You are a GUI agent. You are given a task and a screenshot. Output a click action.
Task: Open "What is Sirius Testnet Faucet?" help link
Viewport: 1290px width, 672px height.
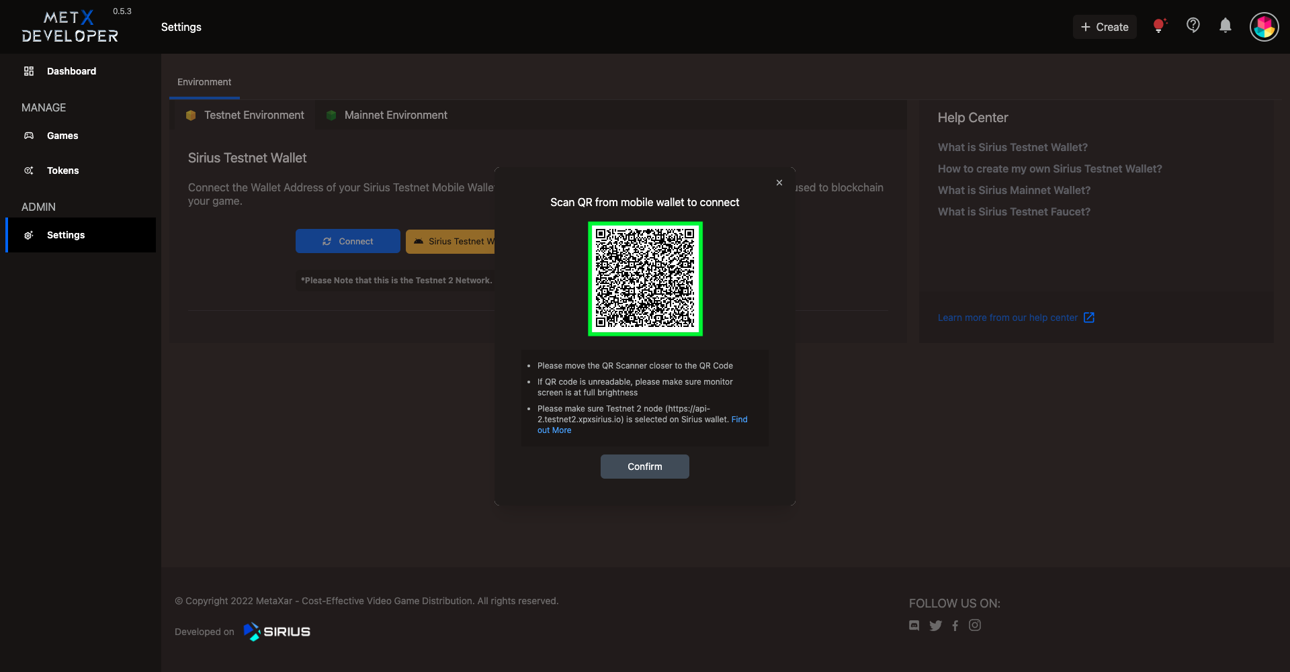click(1014, 211)
